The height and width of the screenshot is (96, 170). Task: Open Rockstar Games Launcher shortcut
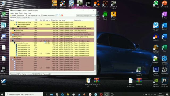113,16
